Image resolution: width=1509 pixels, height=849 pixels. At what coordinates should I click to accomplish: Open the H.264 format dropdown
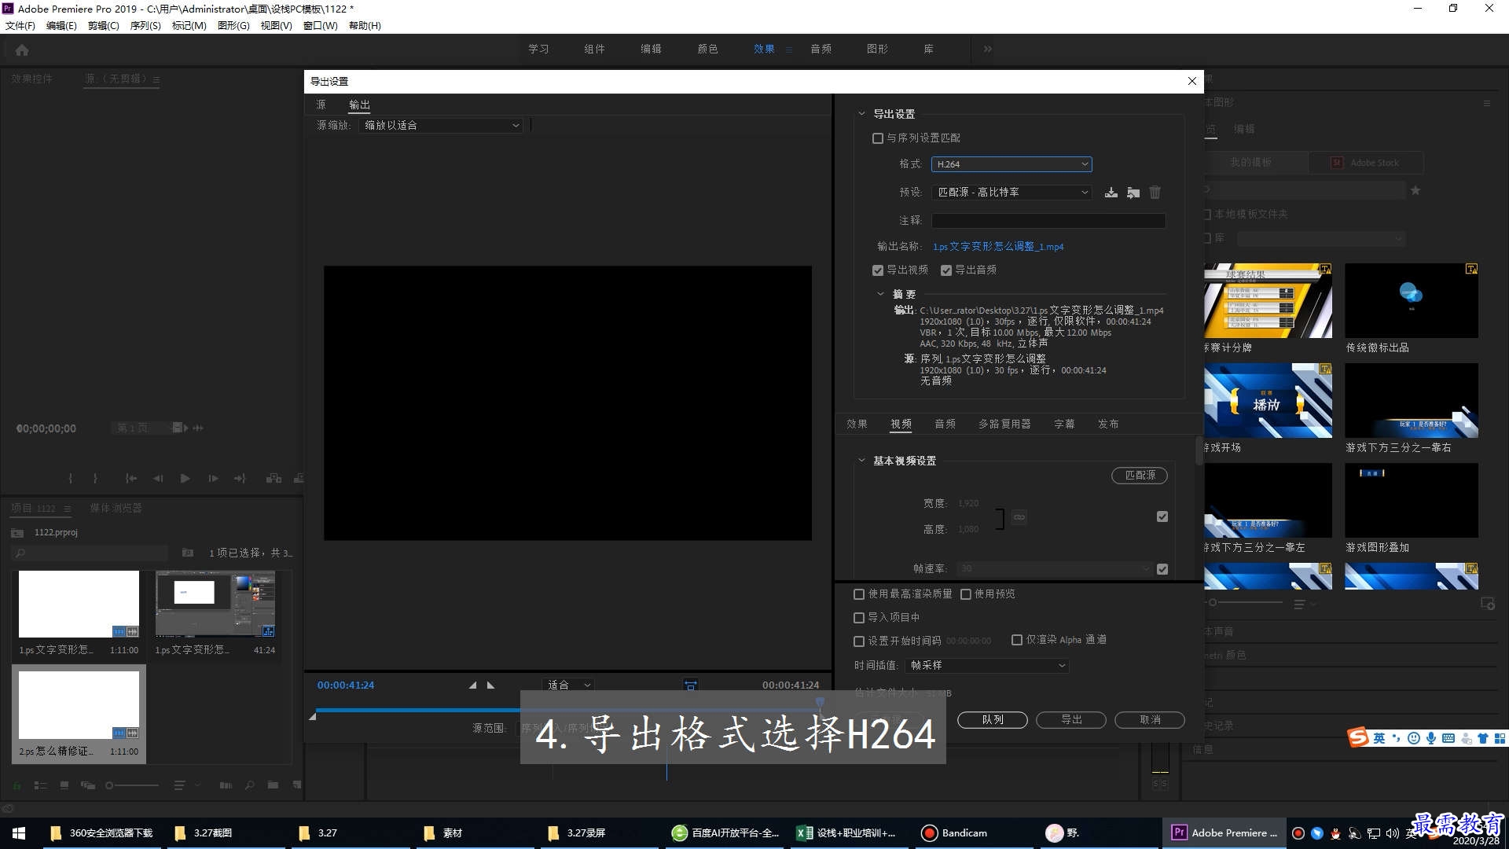tap(1012, 164)
